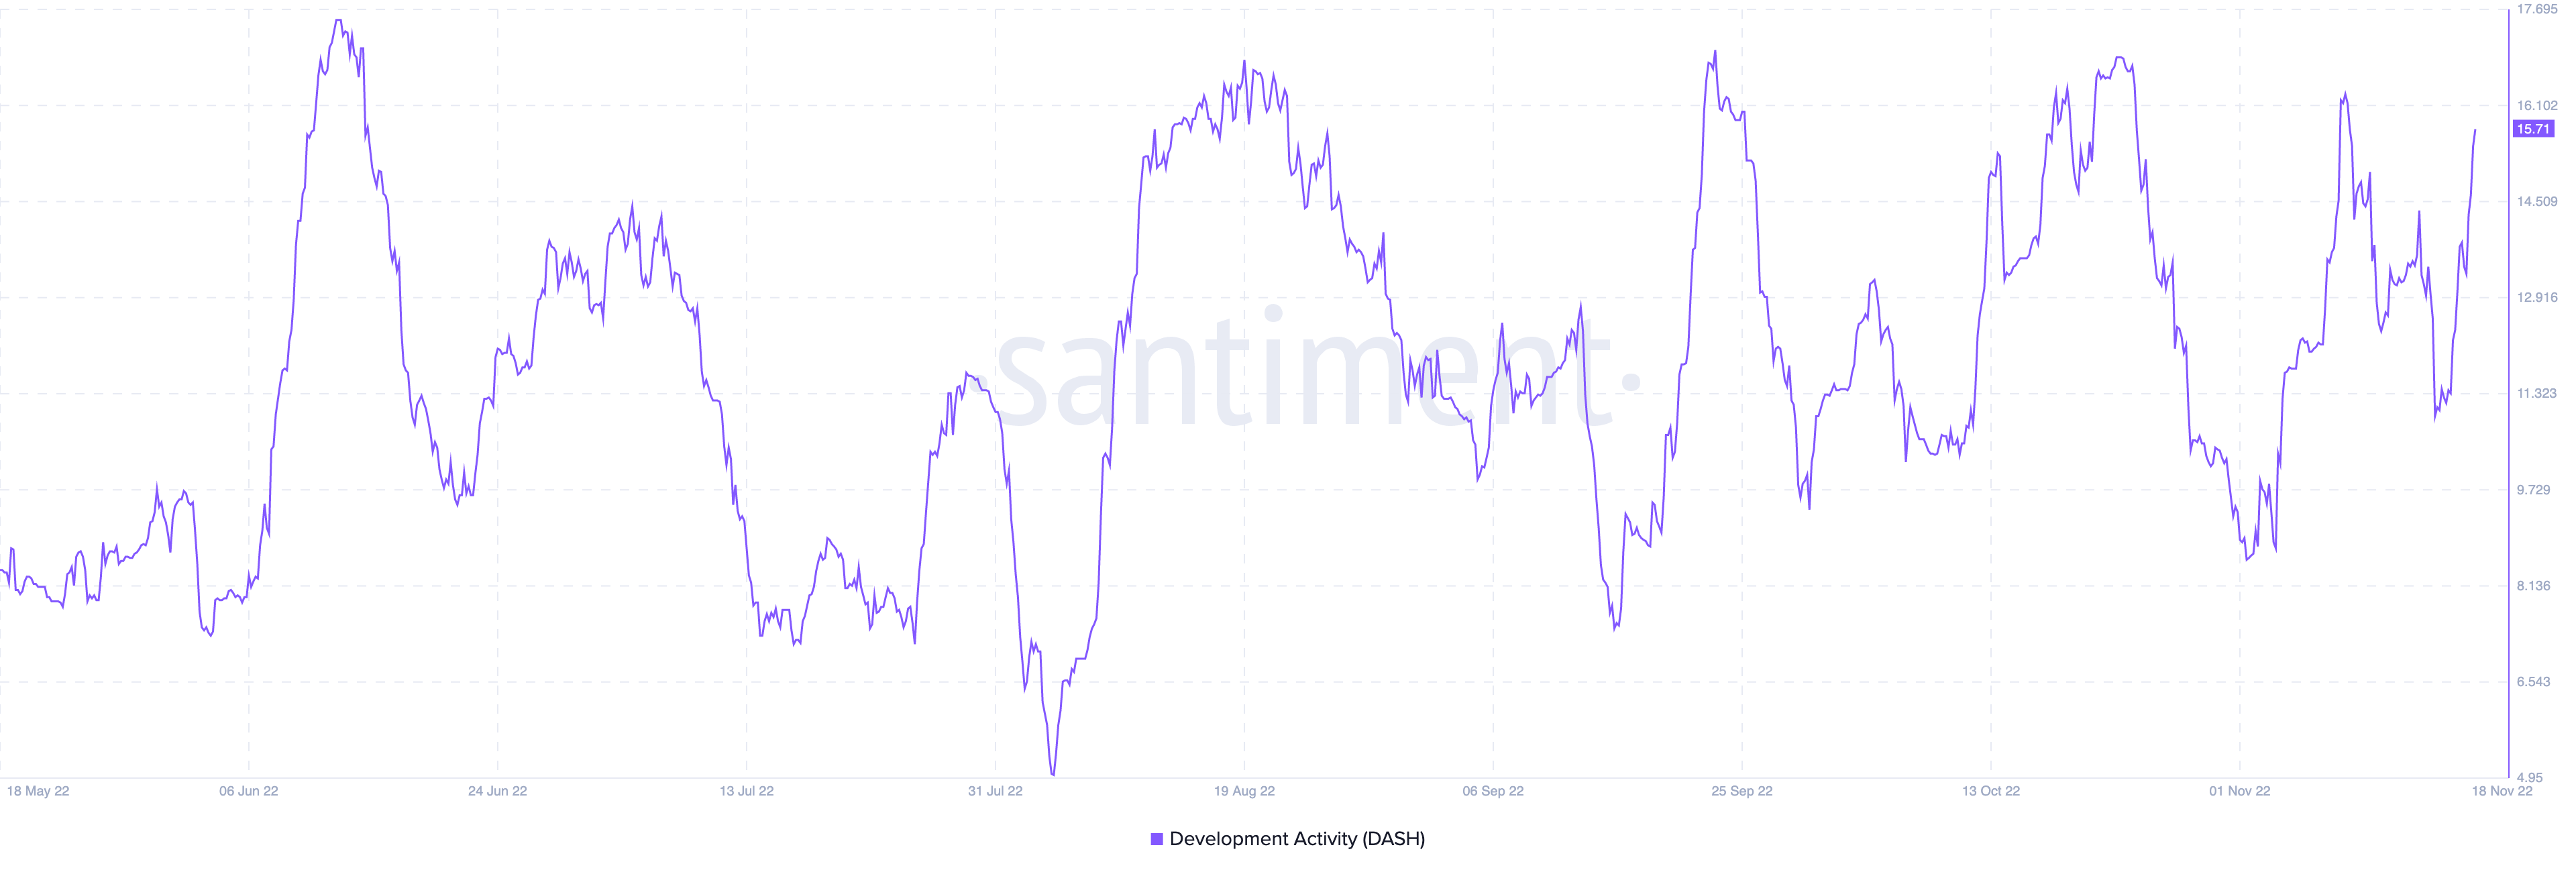Viewport: 2576px width, 872px height.
Task: Click the highlighted 15.71 current value tag
Action: pyautogui.click(x=2534, y=129)
